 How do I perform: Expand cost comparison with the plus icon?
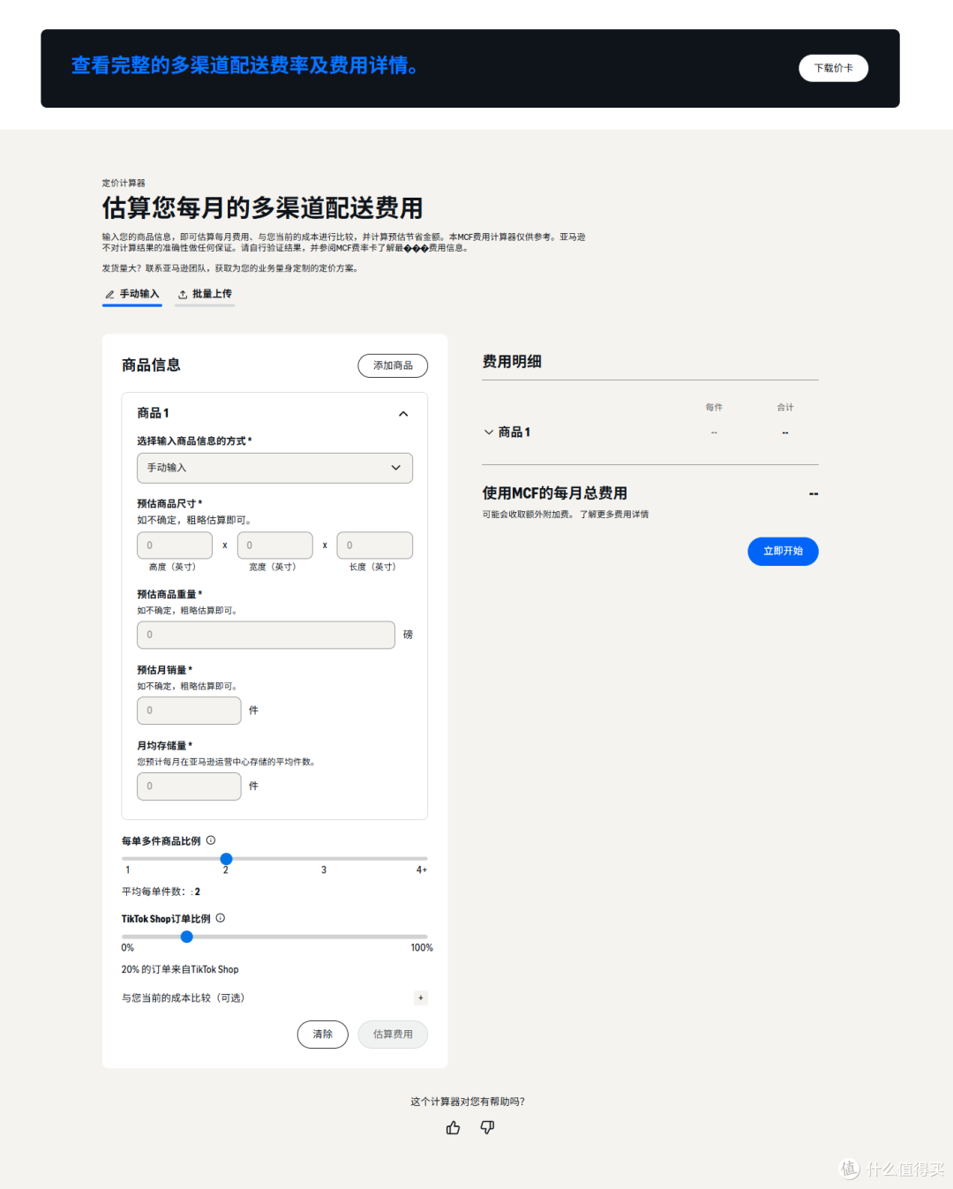pyautogui.click(x=421, y=997)
